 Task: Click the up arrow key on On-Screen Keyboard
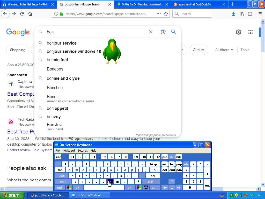(x=172, y=182)
